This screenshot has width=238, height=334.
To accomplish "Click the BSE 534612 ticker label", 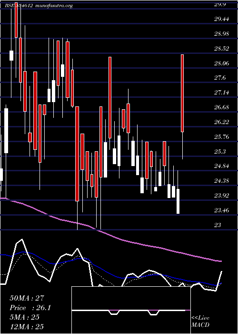I will click(19, 6).
